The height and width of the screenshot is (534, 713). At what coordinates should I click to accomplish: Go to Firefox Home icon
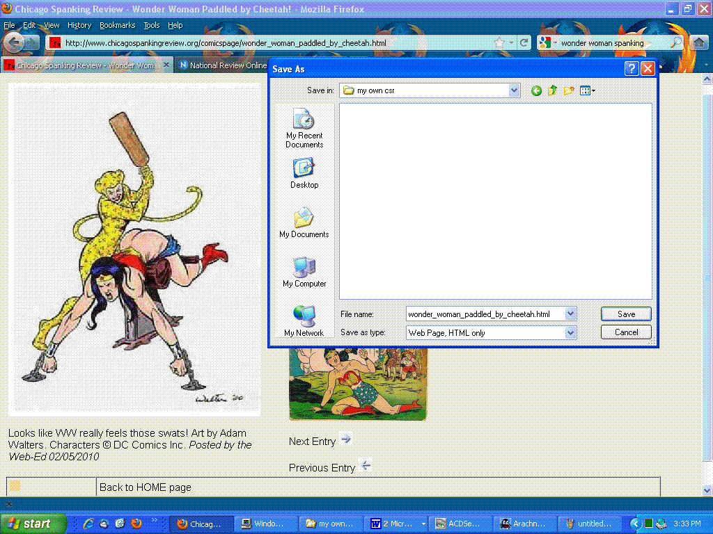(x=699, y=43)
